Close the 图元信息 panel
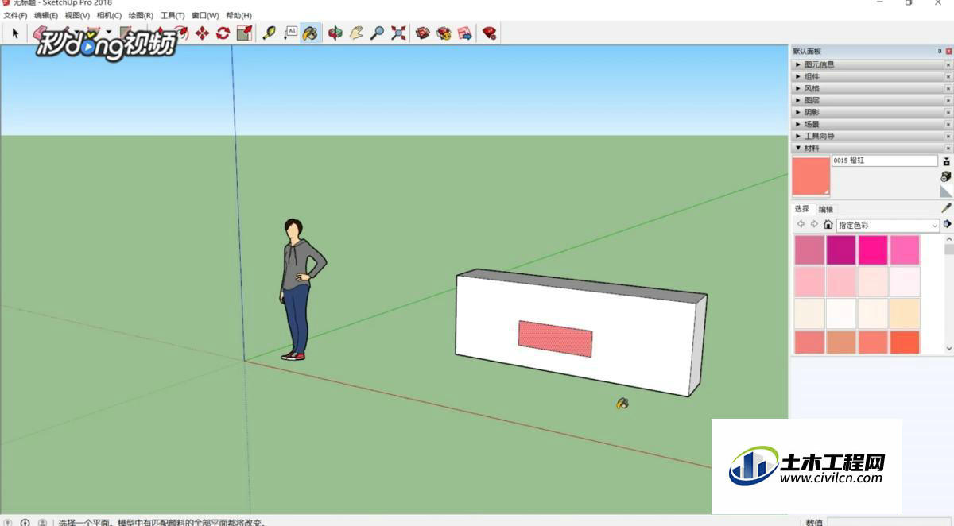954x526 pixels. (x=948, y=64)
